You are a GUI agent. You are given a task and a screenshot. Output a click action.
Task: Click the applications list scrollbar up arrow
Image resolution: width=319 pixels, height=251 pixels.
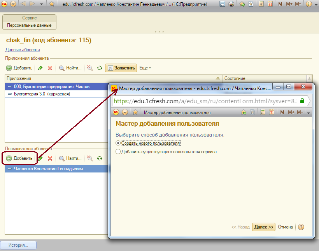tap(309, 78)
